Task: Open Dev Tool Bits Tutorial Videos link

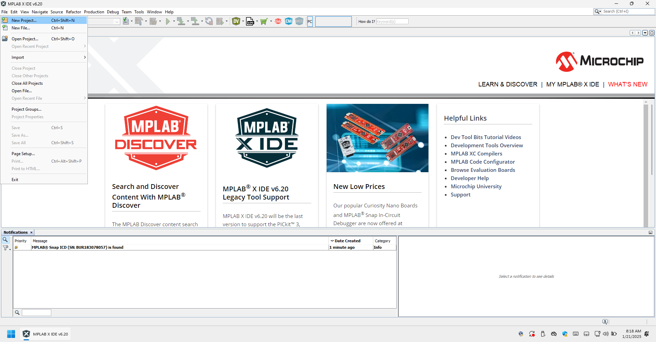Action: pyautogui.click(x=486, y=137)
